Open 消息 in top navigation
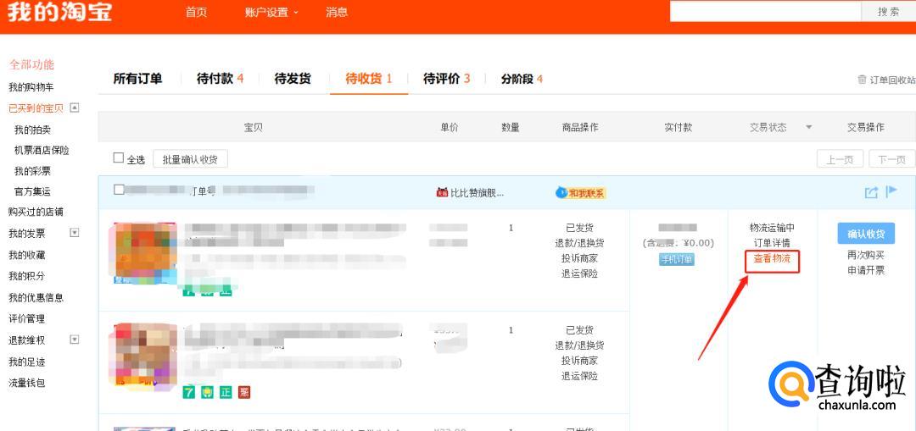This screenshot has height=431, width=916. [337, 13]
